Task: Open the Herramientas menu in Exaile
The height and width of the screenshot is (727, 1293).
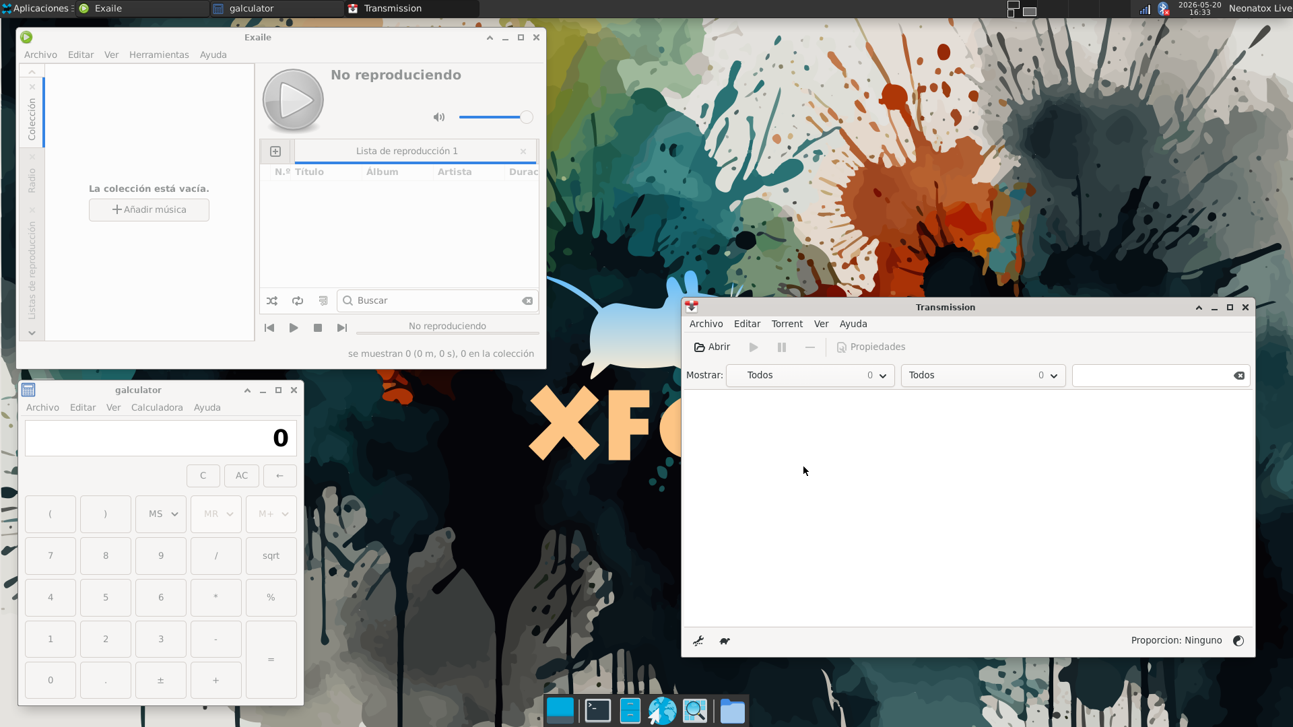Action: (159, 55)
